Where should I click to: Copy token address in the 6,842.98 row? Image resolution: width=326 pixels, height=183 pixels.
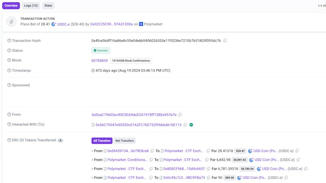[x=298, y=160]
